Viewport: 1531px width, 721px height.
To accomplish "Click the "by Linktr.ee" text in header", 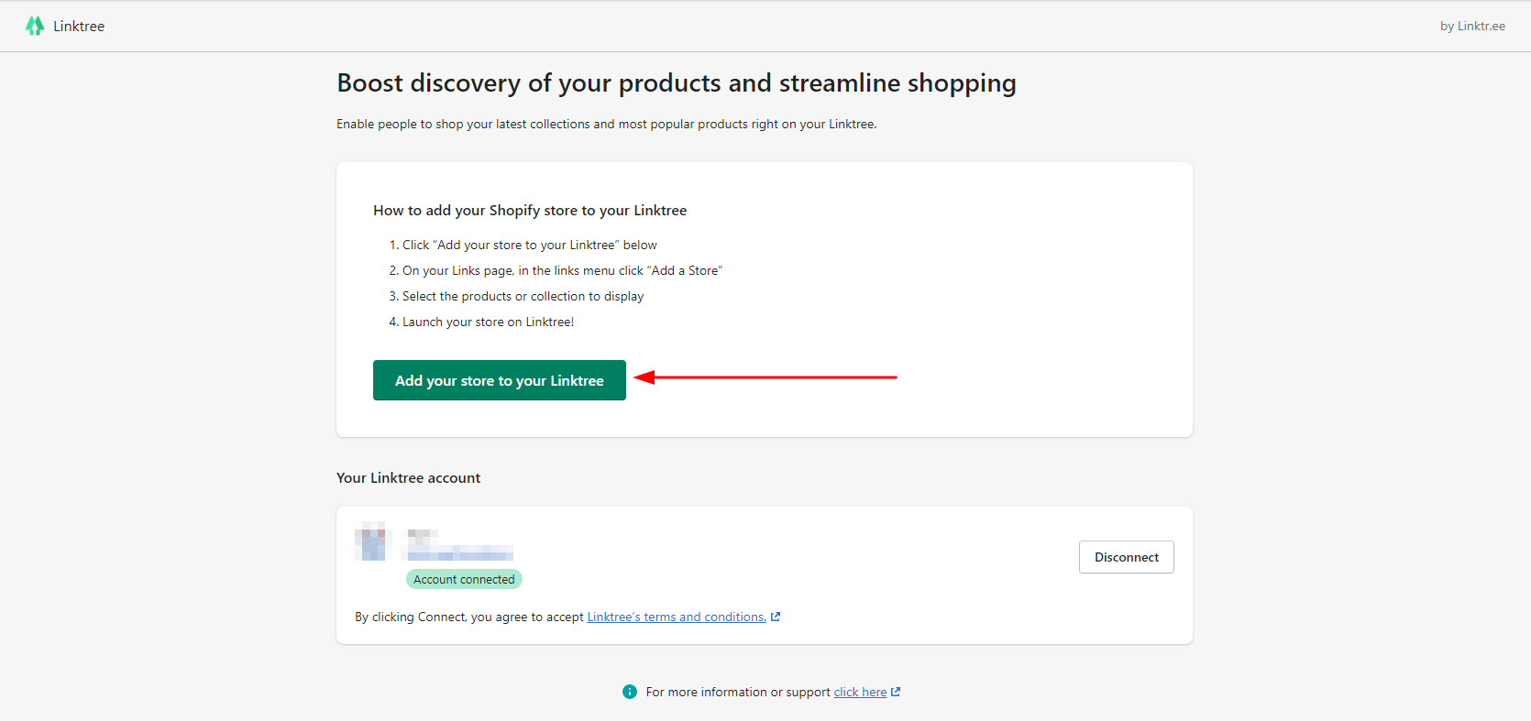I will click(1472, 26).
